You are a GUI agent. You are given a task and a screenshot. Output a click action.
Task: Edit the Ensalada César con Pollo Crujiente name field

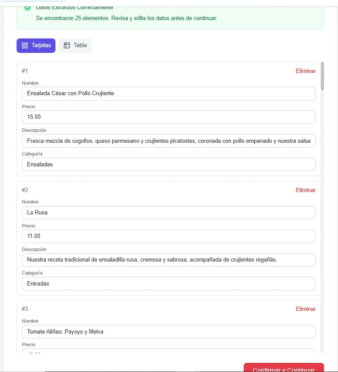click(169, 93)
